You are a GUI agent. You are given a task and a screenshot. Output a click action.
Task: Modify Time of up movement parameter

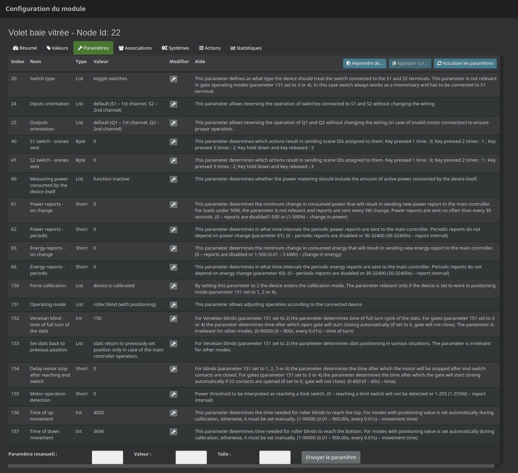[x=173, y=413]
